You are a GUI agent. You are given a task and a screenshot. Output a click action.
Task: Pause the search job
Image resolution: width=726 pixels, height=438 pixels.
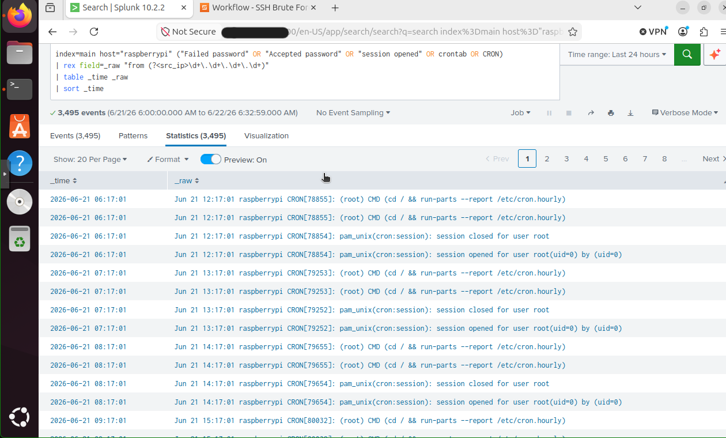click(x=549, y=113)
